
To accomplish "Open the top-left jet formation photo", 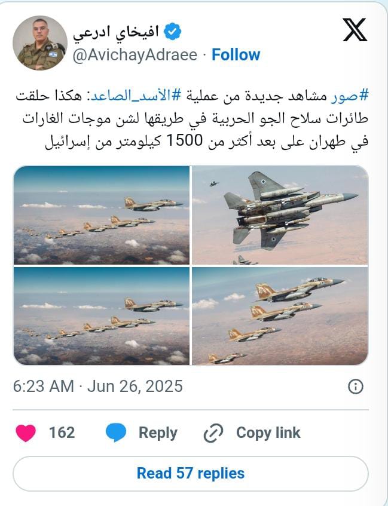I will coord(102,215).
